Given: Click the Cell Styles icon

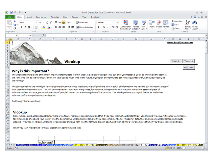Looking at the screenshot, I should (143, 23).
